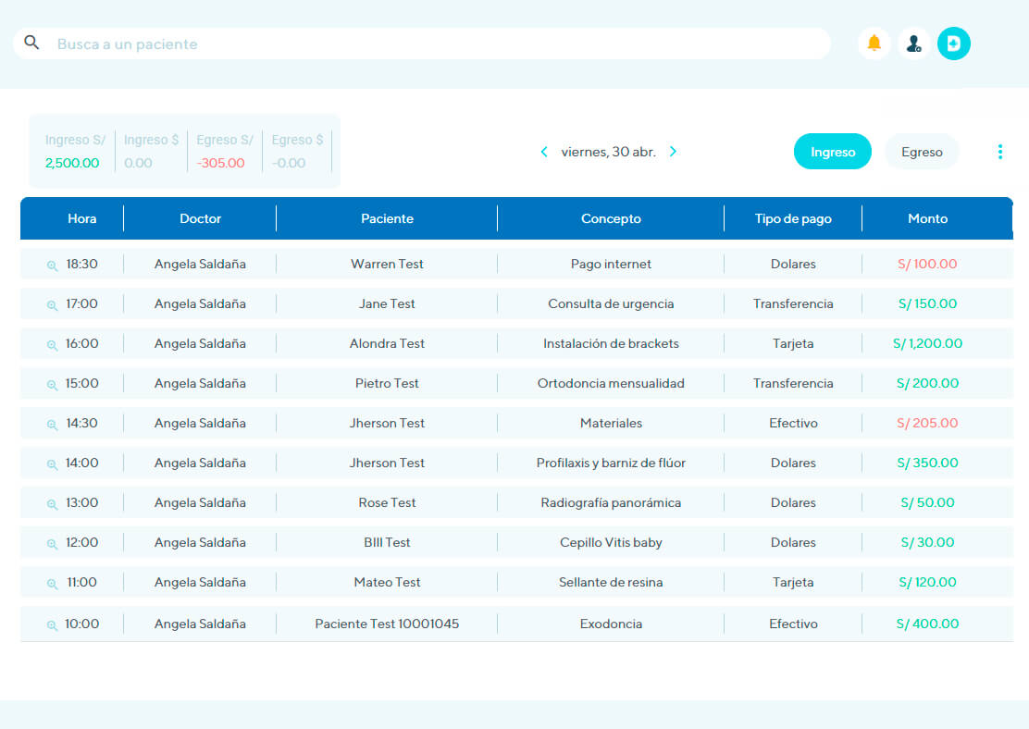The width and height of the screenshot is (1029, 729).
Task: Click Tarjeta in the 16:00 row
Action: pyautogui.click(x=793, y=343)
